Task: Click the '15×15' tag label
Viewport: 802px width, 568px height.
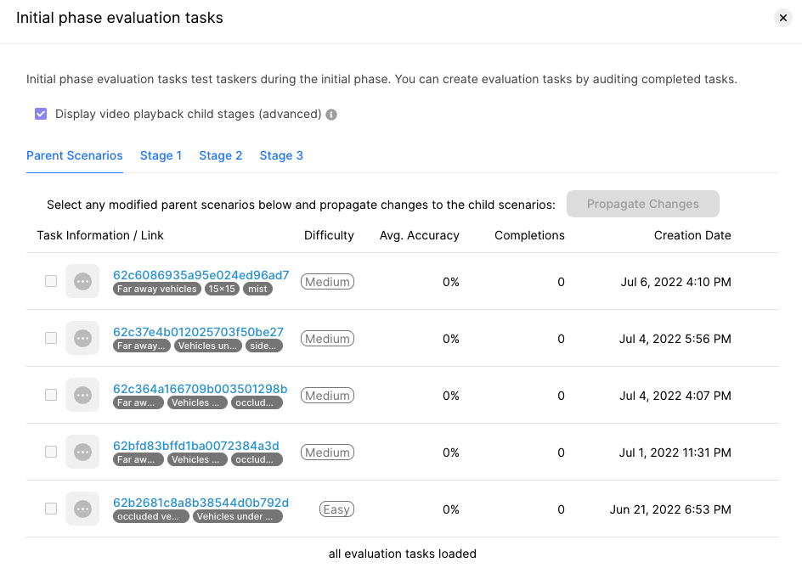Action: click(x=222, y=290)
